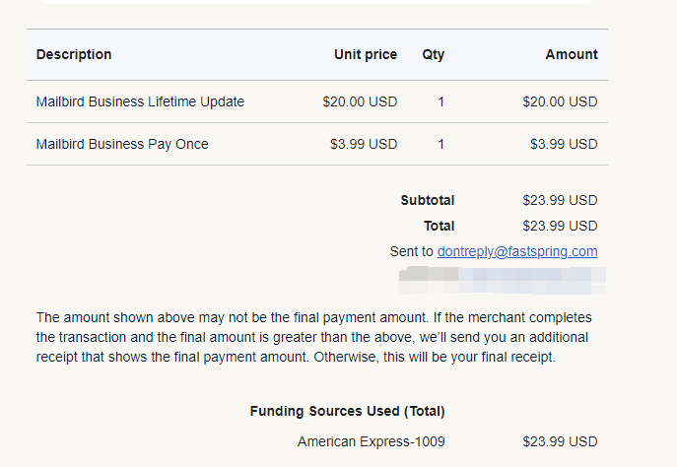Click the Amount column header

tap(571, 54)
